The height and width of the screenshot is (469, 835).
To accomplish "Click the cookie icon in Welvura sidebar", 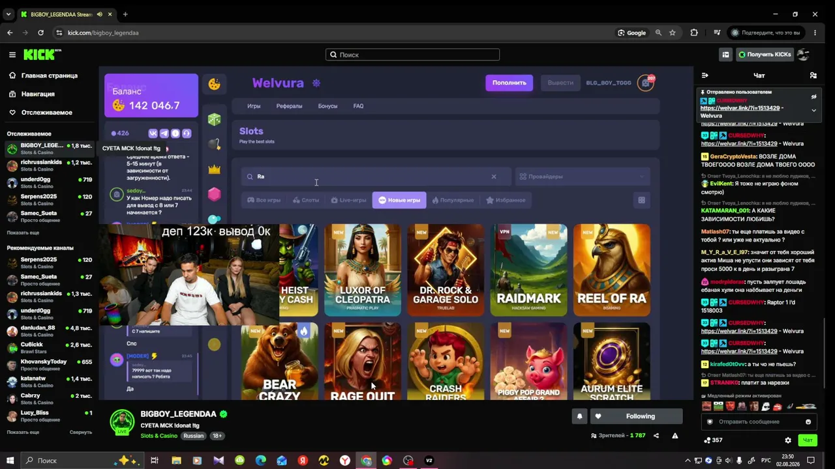I will click(x=214, y=83).
